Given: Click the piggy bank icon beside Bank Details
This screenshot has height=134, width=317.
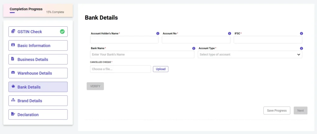Looking at the screenshot, I should (13, 86).
